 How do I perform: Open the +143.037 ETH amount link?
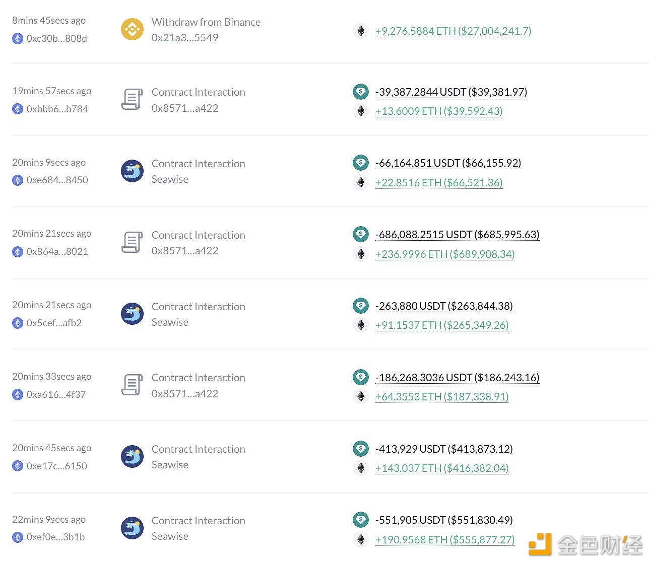coord(442,468)
